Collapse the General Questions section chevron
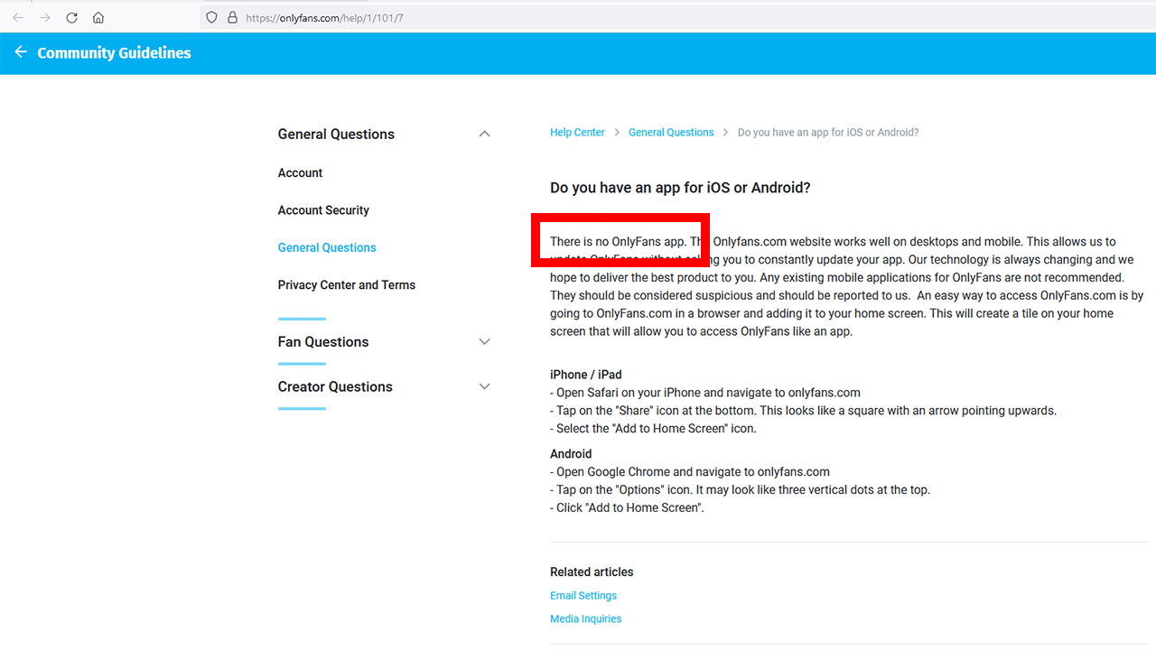Image resolution: width=1156 pixels, height=650 pixels. tap(484, 134)
